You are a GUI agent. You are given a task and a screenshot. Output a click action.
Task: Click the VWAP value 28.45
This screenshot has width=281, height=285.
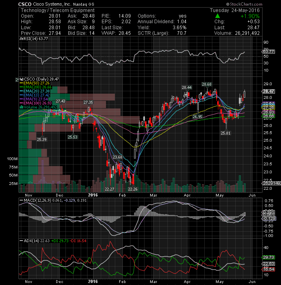[125, 33]
